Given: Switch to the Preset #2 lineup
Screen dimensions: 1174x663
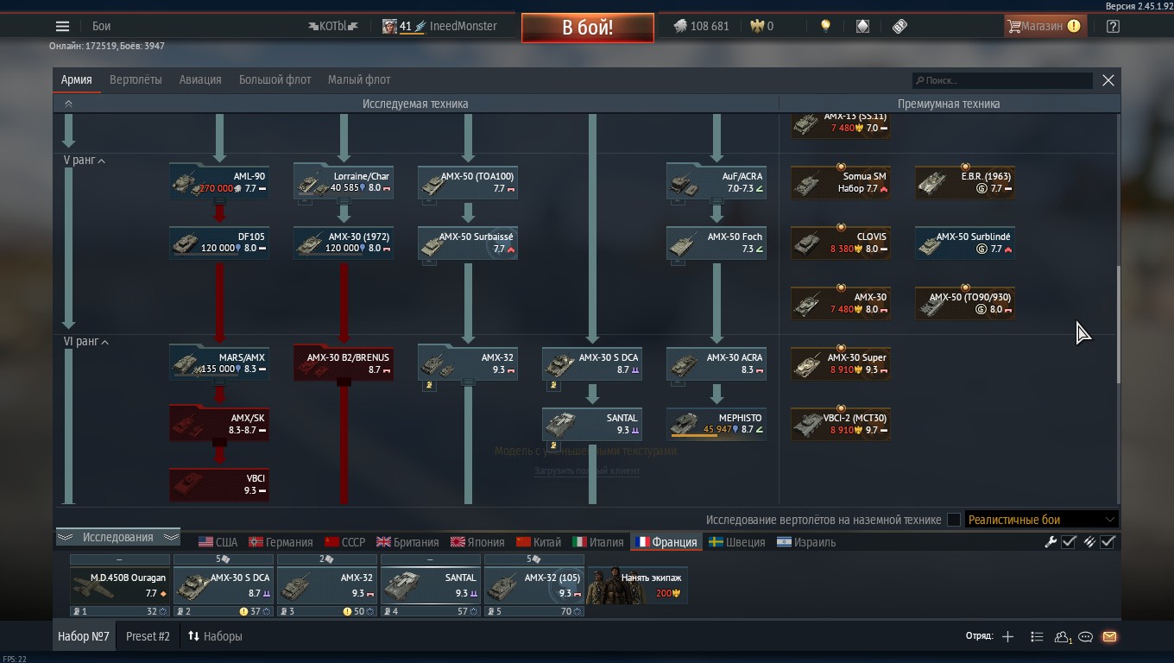Looking at the screenshot, I should pyautogui.click(x=148, y=636).
